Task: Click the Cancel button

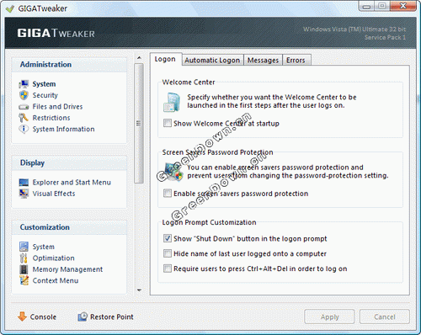Action: point(385,316)
